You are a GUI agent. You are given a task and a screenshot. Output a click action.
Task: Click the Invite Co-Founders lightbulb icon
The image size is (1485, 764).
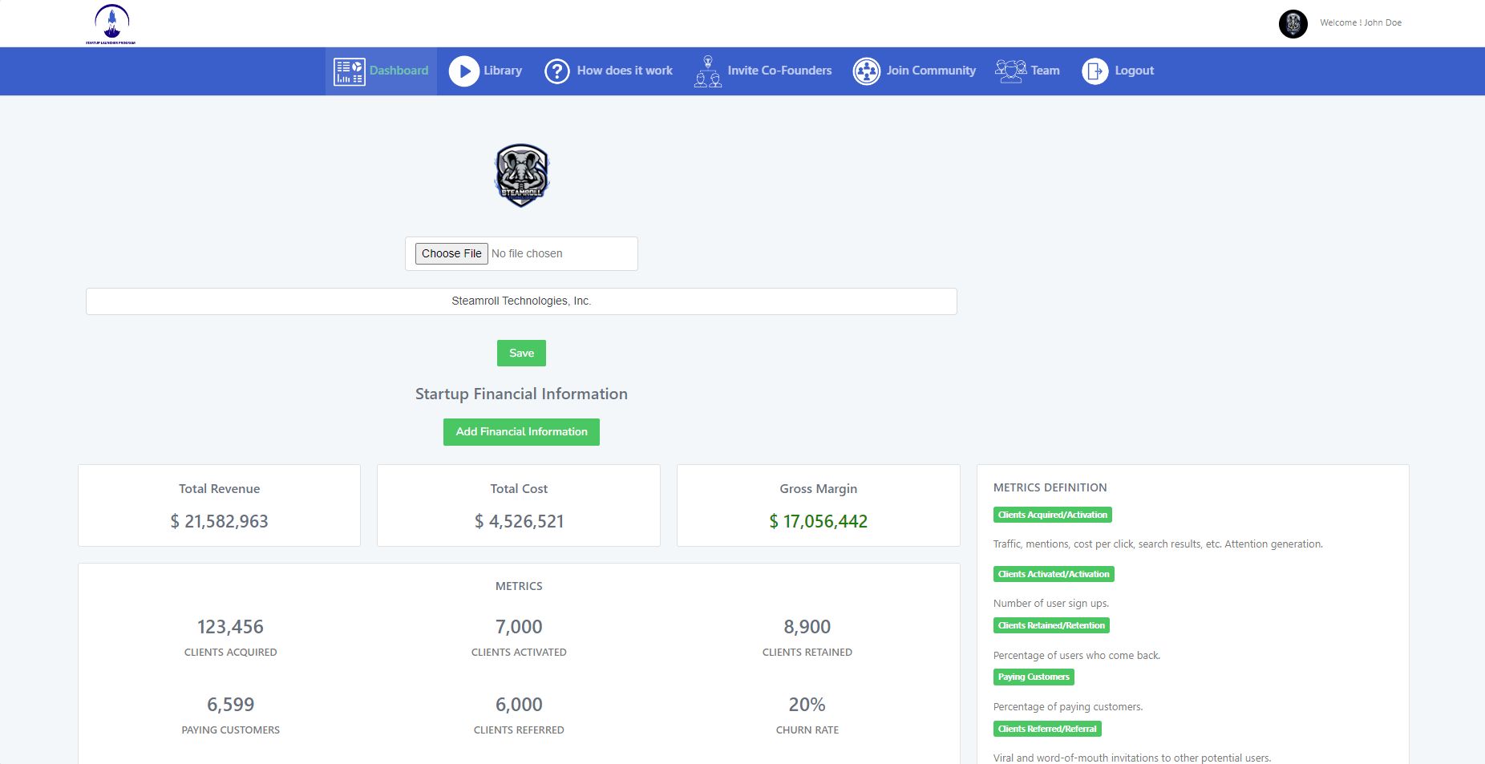[x=707, y=71]
